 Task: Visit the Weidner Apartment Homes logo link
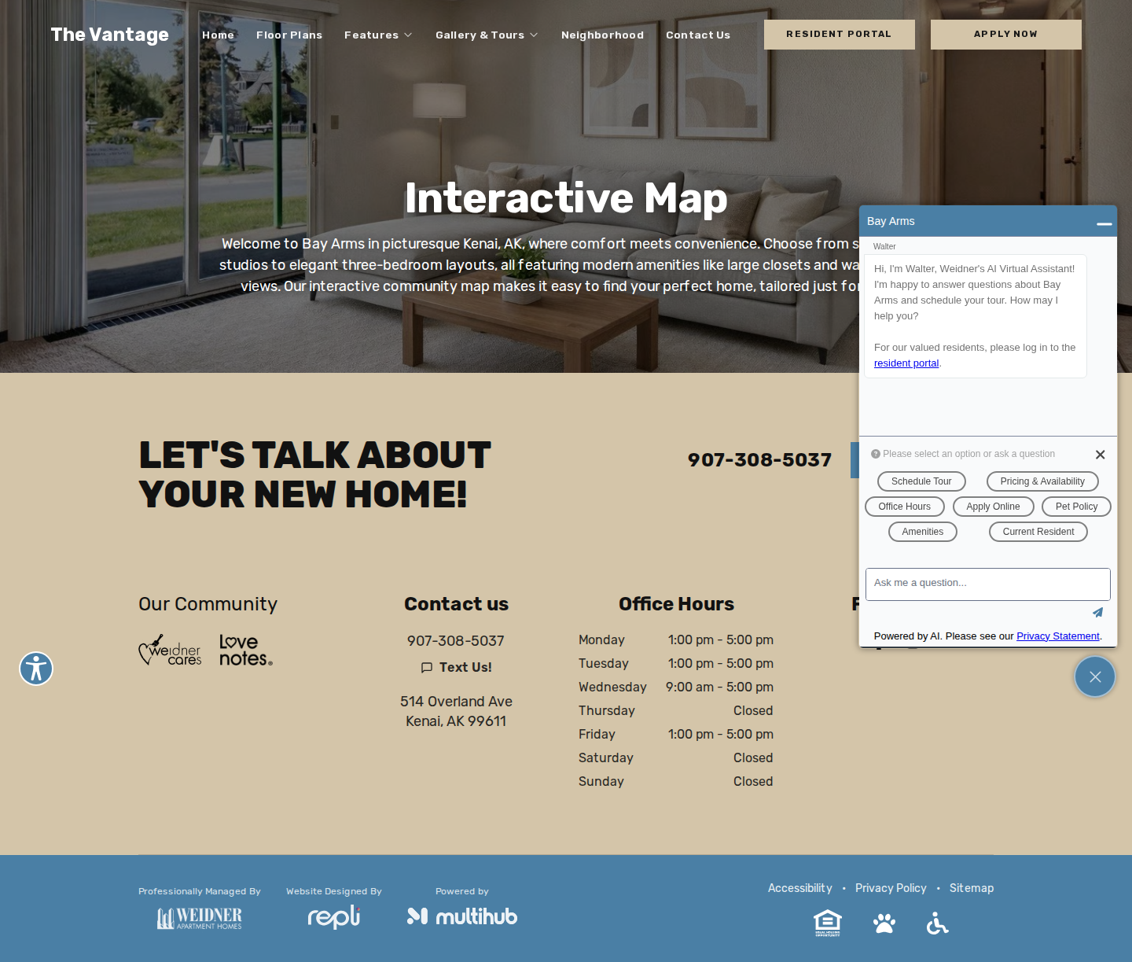[200, 918]
